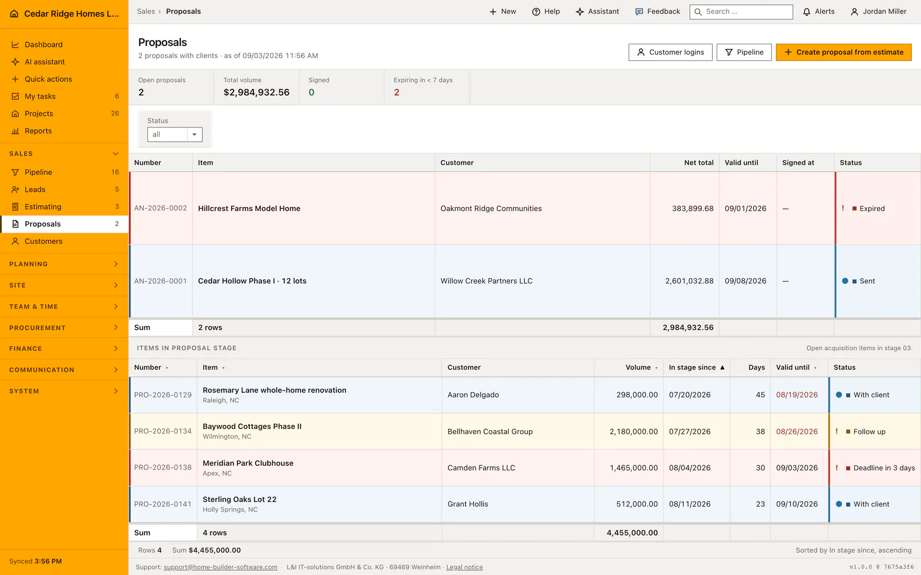Expand the Communication sidebar section
This screenshot has width=921, height=575.
(64, 370)
